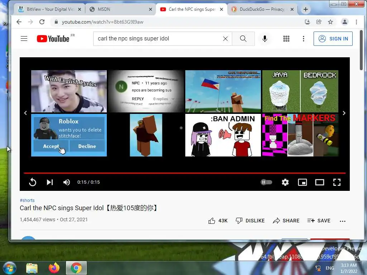Open the Java vs Bedrock video thumbnail
367x275 pixels.
[x=300, y=91]
